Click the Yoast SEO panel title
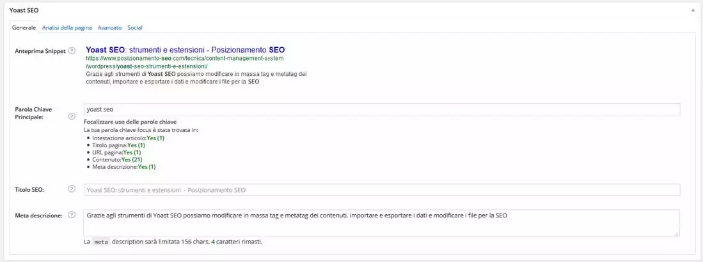703x262 pixels. (24, 10)
